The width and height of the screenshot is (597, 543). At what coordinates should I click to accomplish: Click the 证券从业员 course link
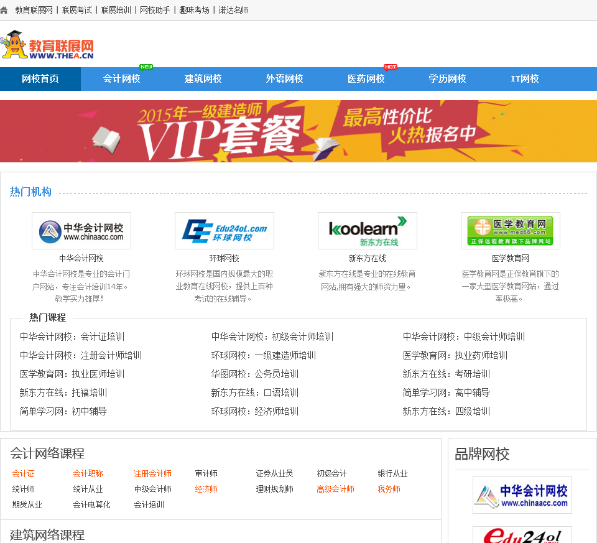[274, 474]
